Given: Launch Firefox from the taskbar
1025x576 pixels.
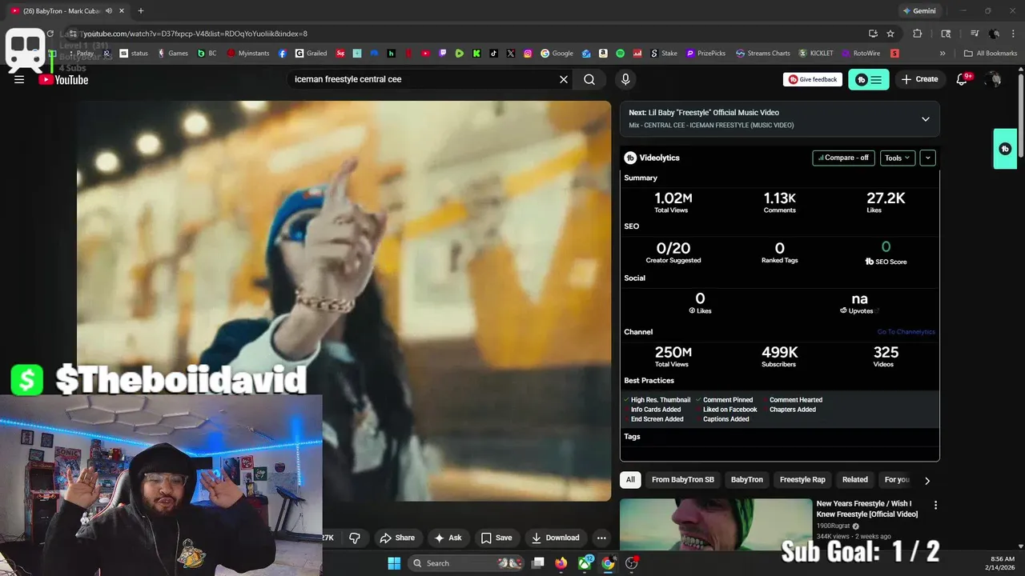Looking at the screenshot, I should point(561,563).
